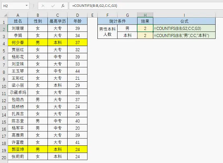Click the 结果 header cell

(145, 21)
